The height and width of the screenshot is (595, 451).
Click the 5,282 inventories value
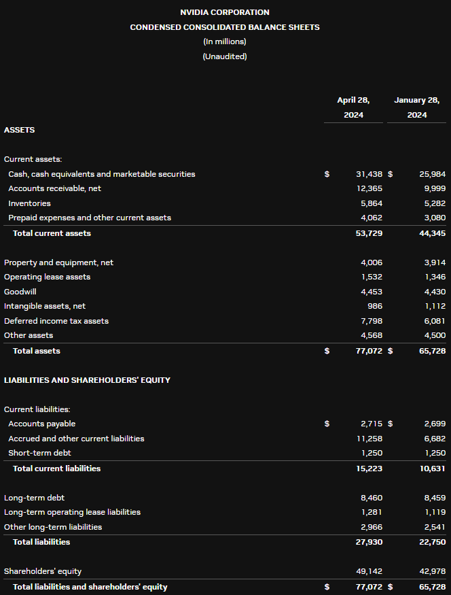(x=435, y=203)
